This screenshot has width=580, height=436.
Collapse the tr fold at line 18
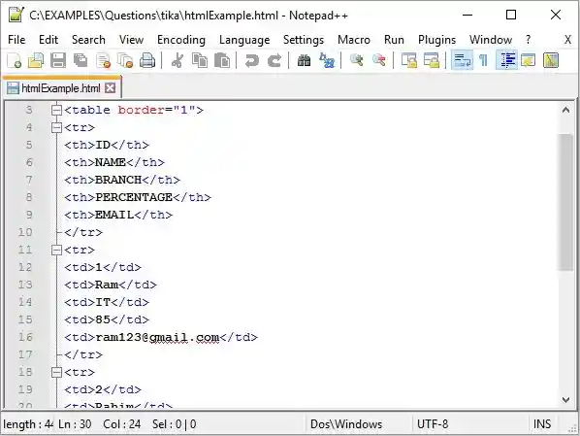tap(56, 372)
